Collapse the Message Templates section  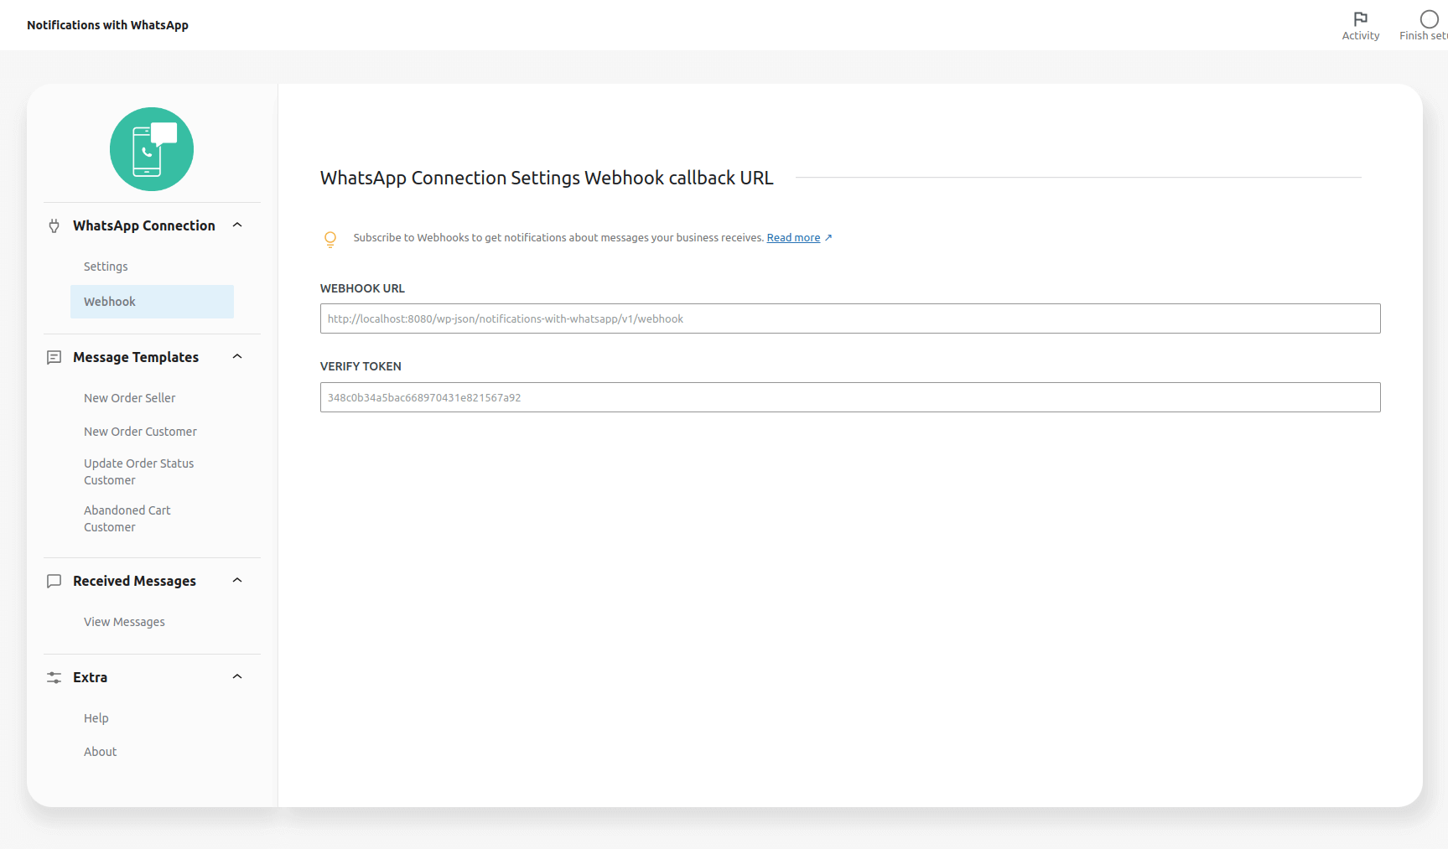pyautogui.click(x=236, y=356)
